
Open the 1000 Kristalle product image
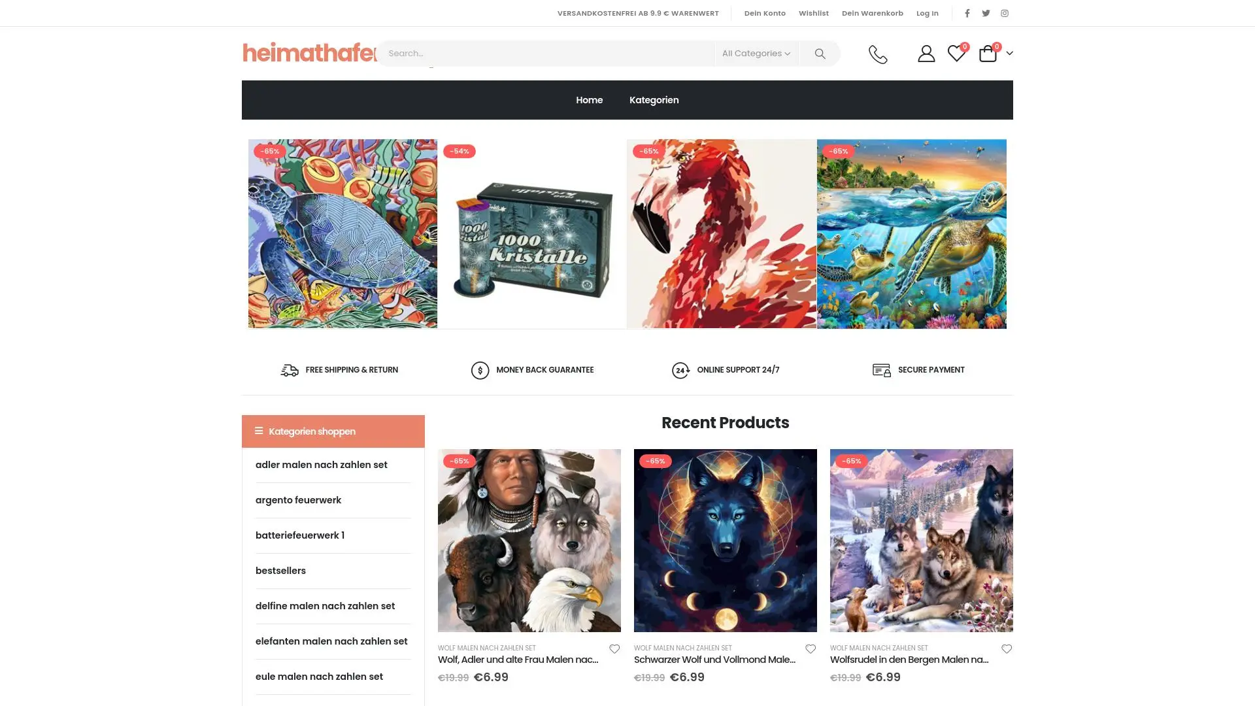point(532,234)
